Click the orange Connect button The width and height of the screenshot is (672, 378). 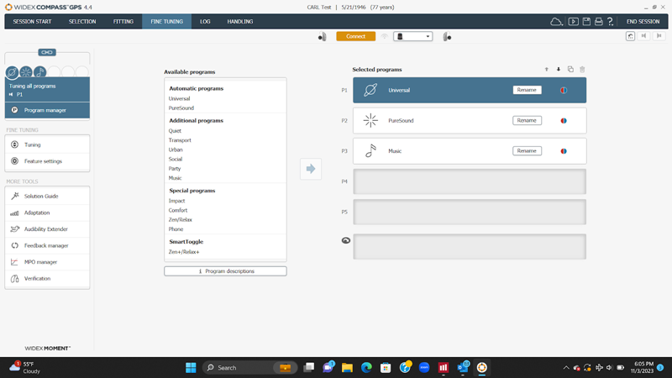(355, 36)
